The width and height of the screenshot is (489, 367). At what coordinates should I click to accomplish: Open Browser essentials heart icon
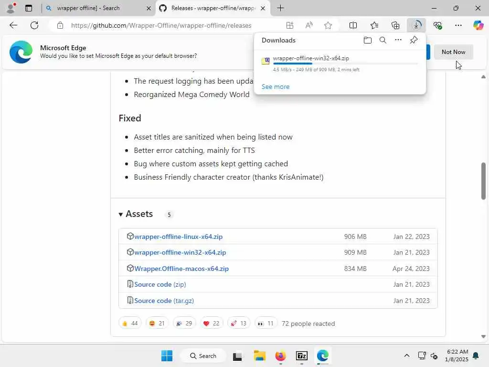[437, 25]
